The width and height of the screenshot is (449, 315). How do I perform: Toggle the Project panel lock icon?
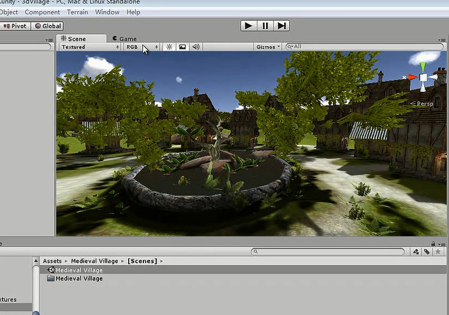(x=433, y=244)
